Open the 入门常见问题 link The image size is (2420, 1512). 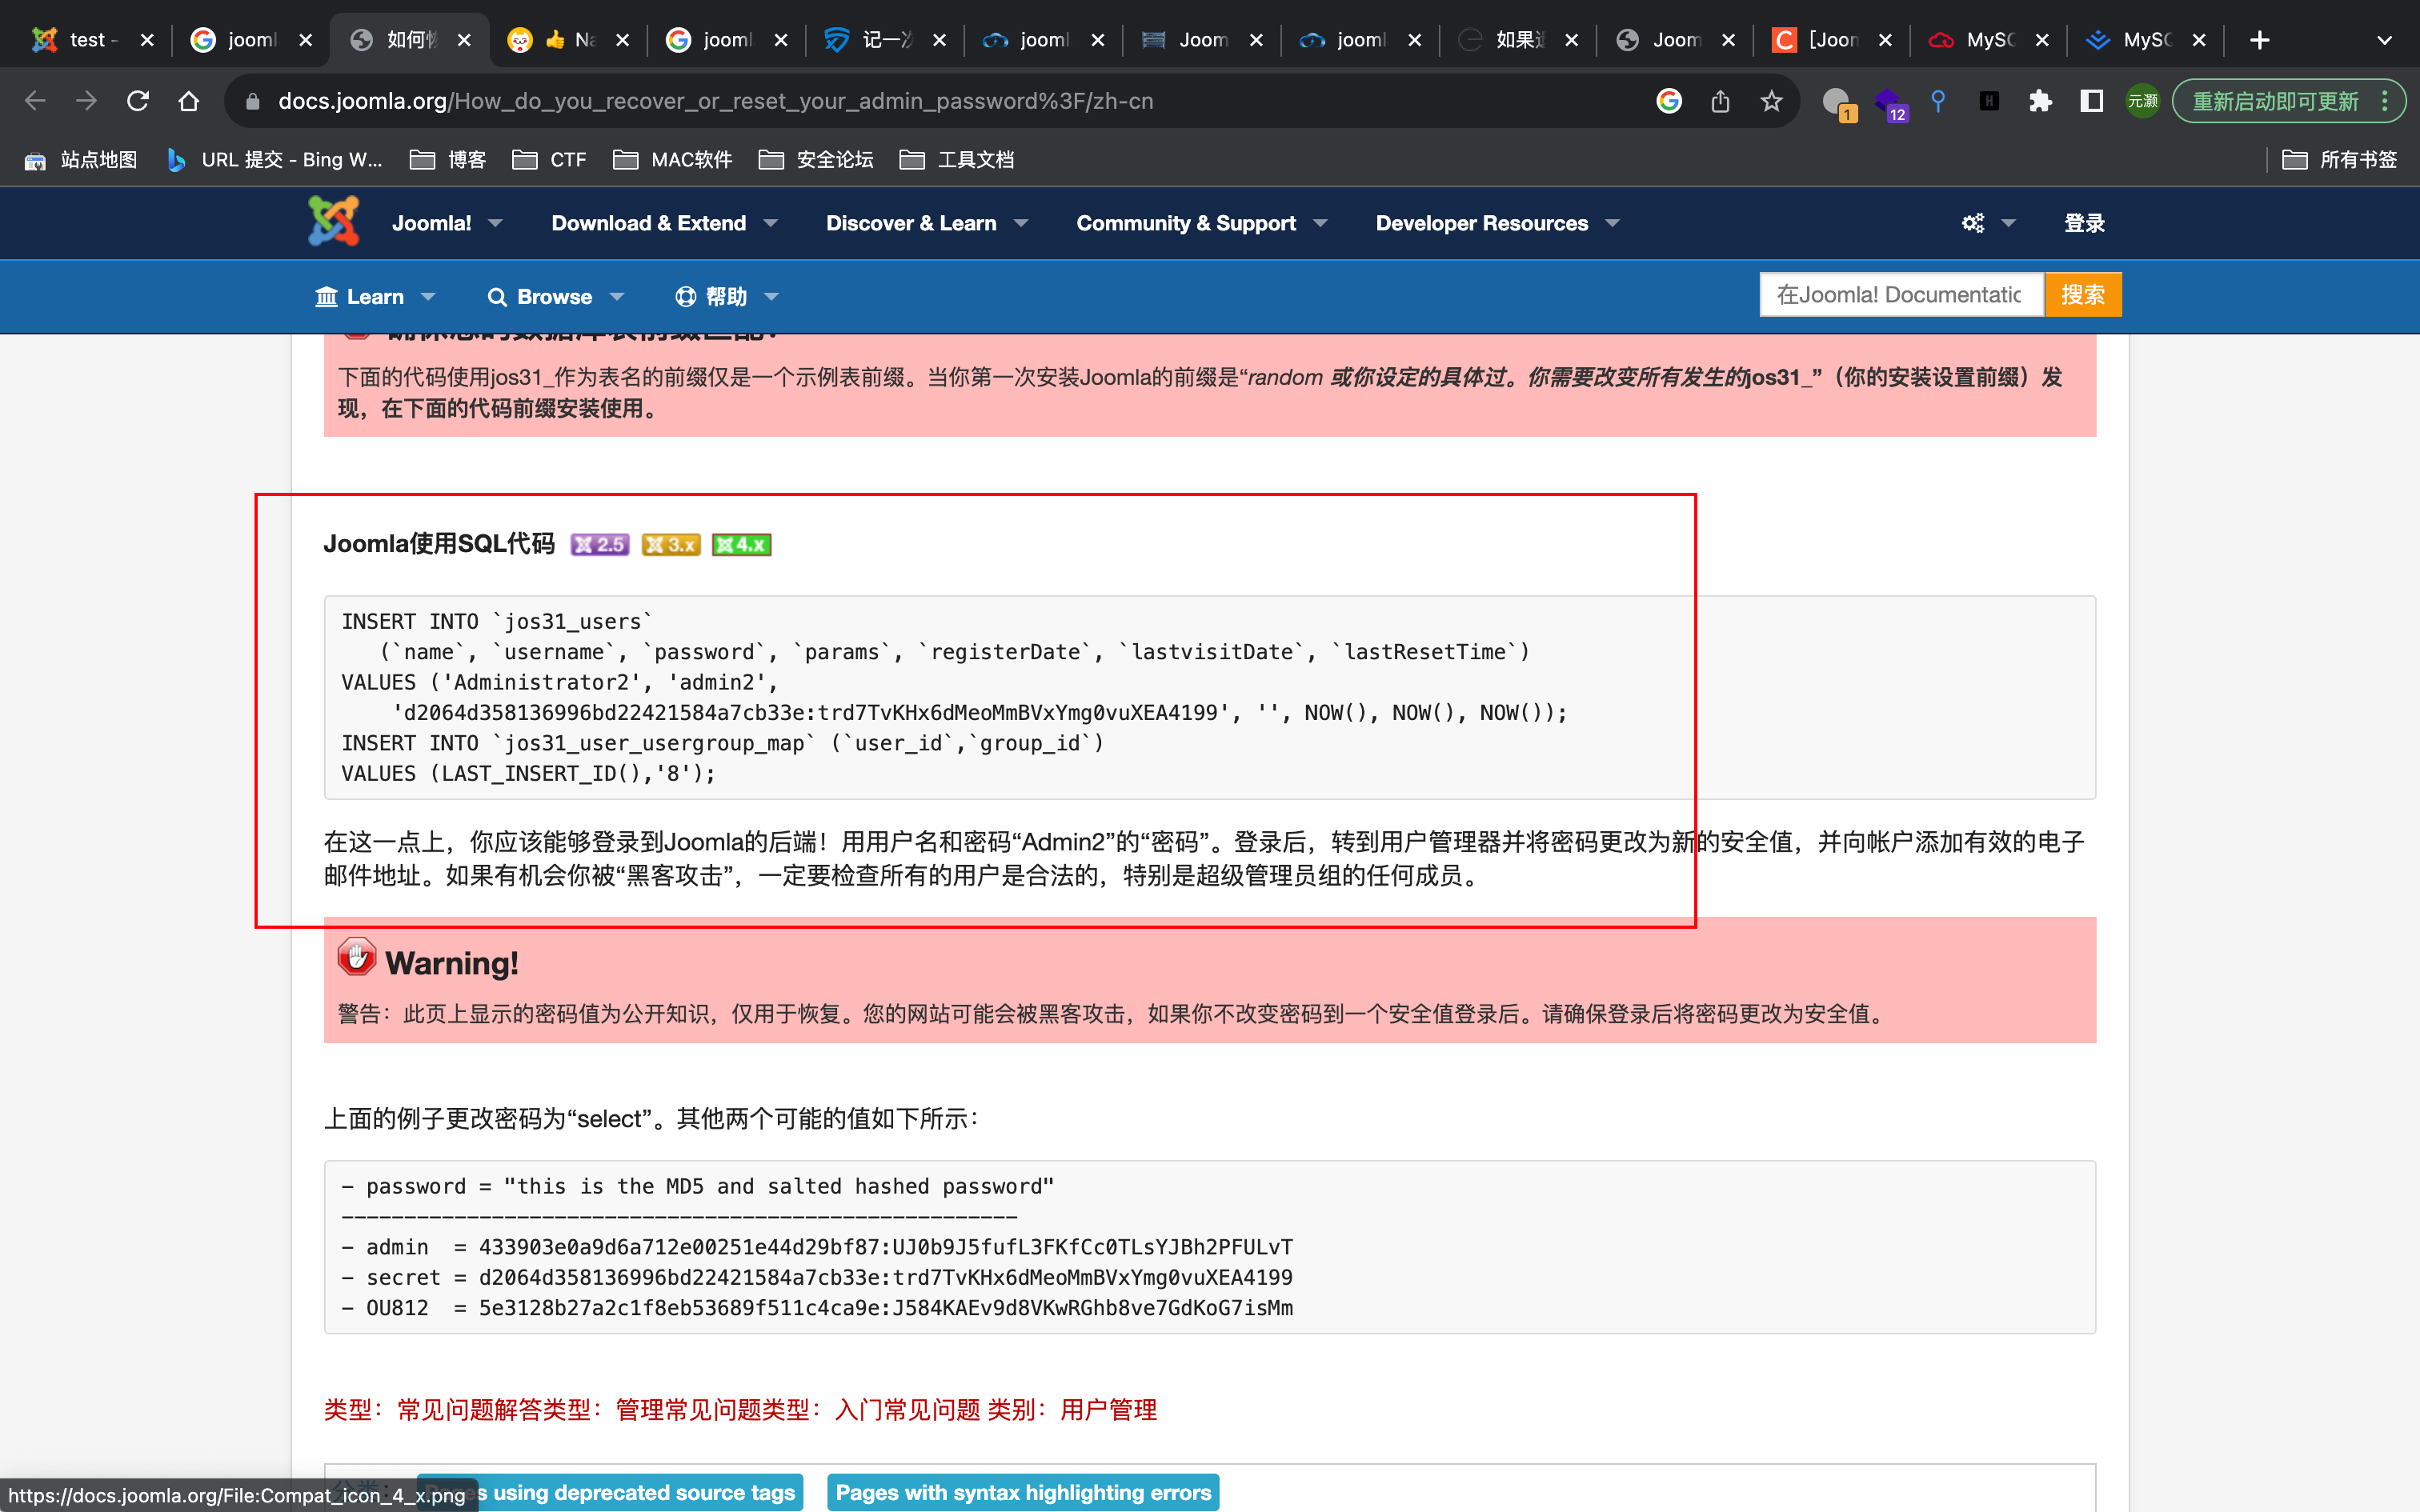[908, 1410]
